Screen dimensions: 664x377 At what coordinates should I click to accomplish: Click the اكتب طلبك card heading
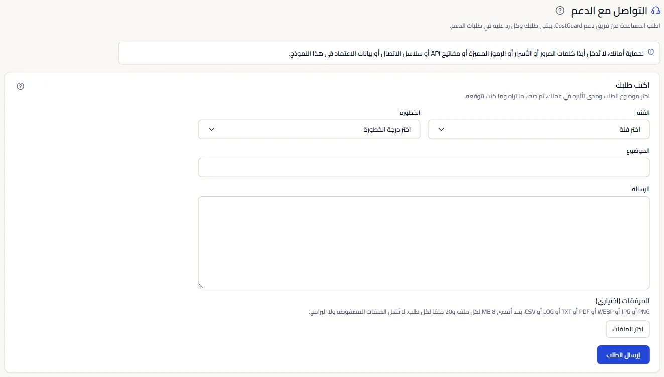tap(633, 85)
